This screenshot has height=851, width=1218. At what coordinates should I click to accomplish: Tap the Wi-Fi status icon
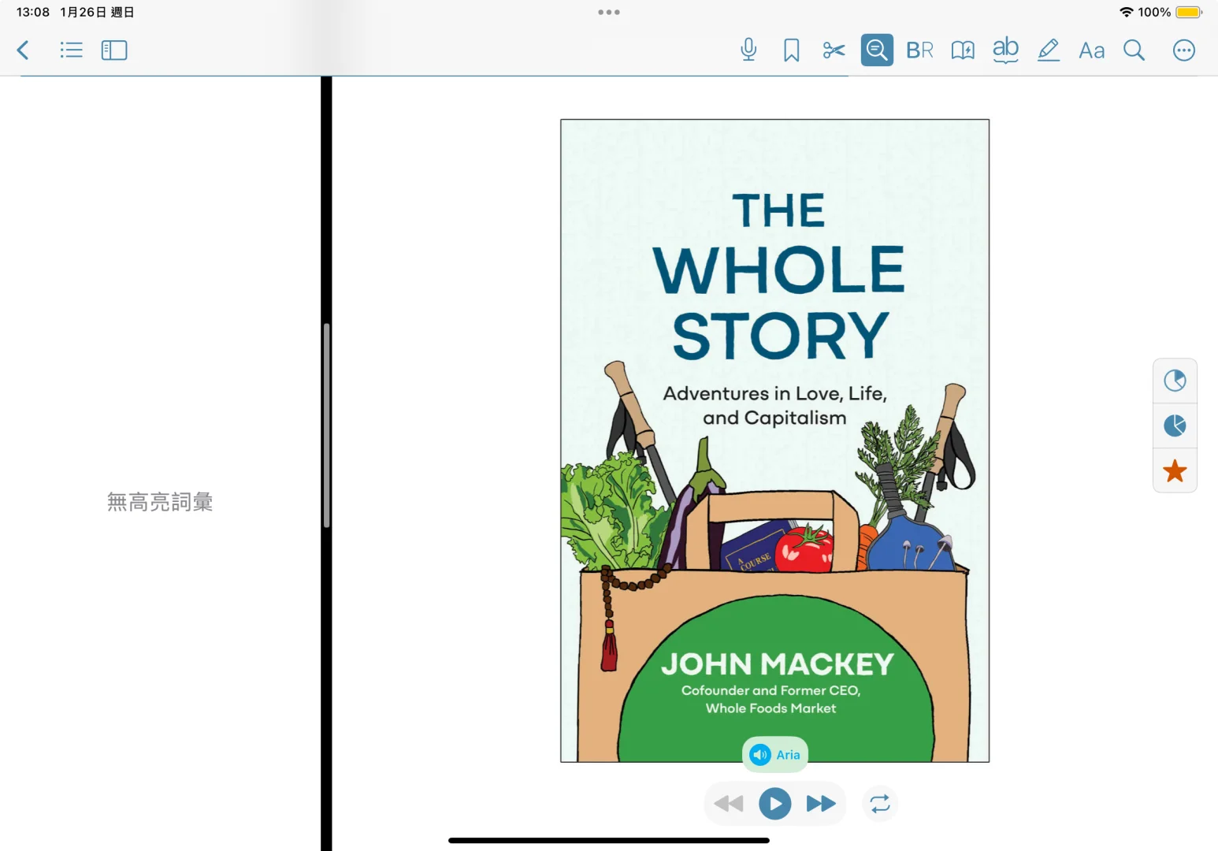[1127, 12]
